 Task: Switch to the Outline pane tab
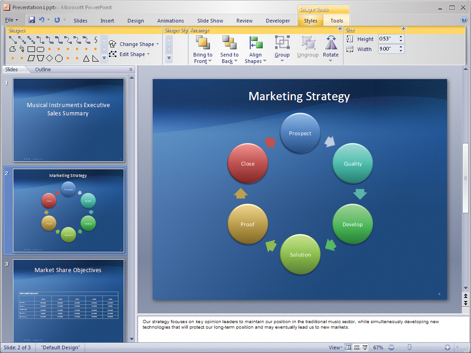pyautogui.click(x=43, y=69)
